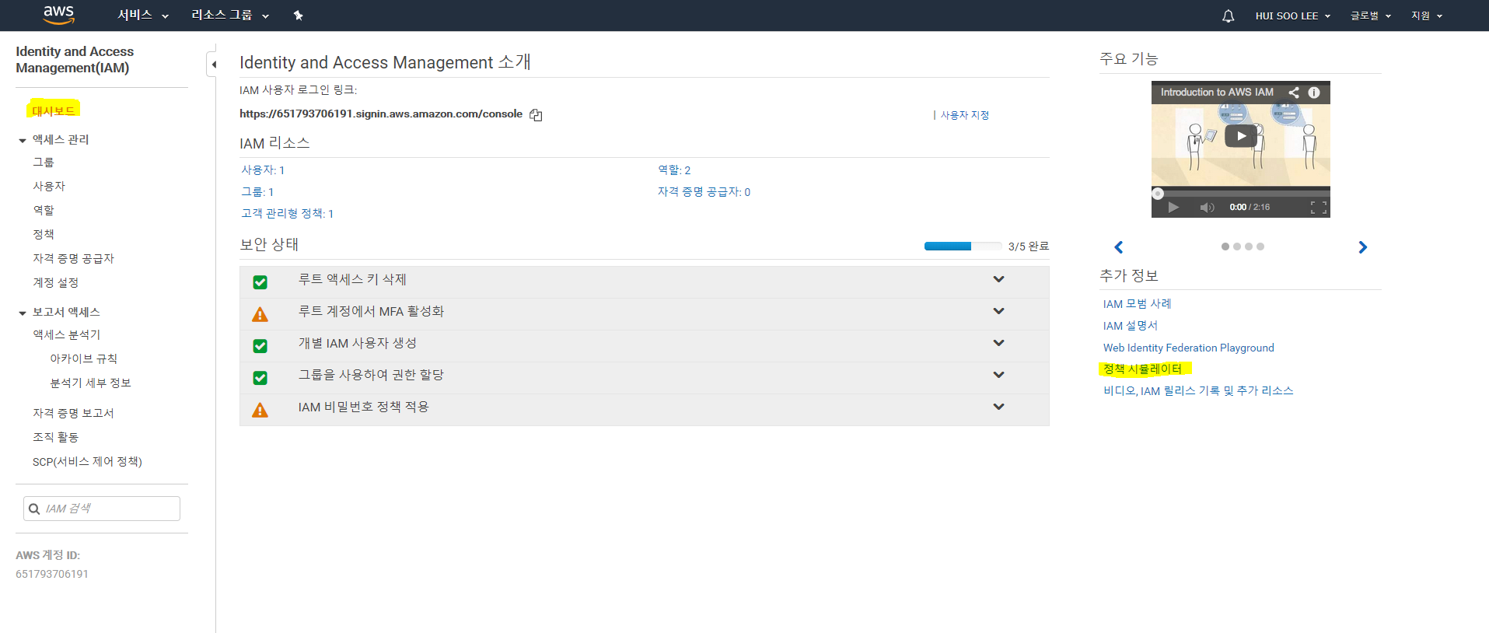Open SCP(서비스 제어 정책) in the sidebar

click(87, 461)
